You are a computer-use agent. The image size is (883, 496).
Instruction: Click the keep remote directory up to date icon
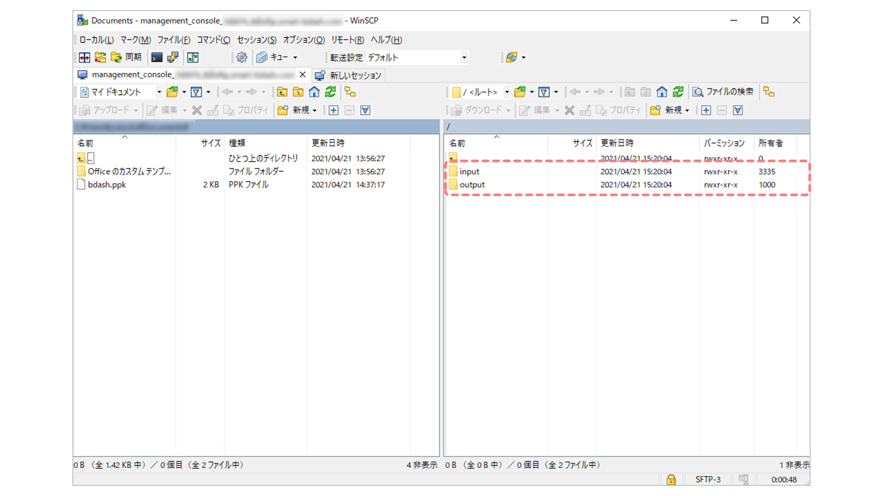(193, 57)
